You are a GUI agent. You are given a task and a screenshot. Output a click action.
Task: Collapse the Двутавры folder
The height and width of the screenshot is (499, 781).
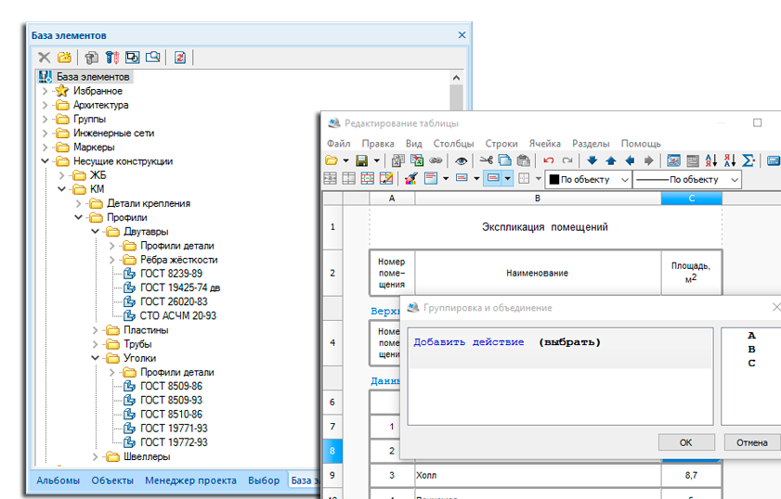95,231
